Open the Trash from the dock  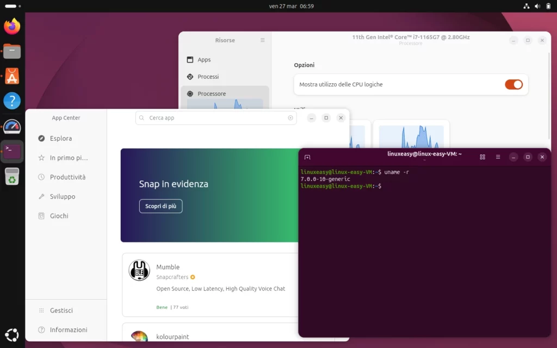[12, 176]
